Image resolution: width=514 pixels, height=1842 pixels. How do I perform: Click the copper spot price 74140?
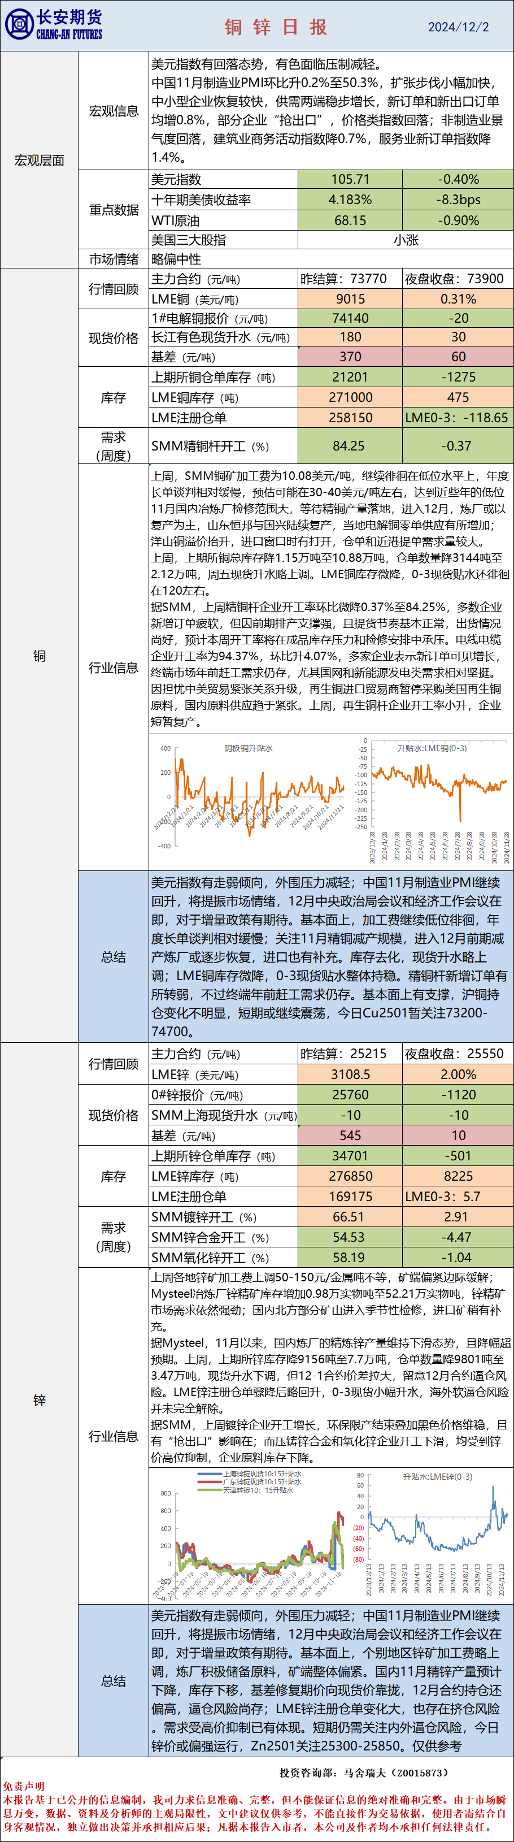click(x=350, y=318)
